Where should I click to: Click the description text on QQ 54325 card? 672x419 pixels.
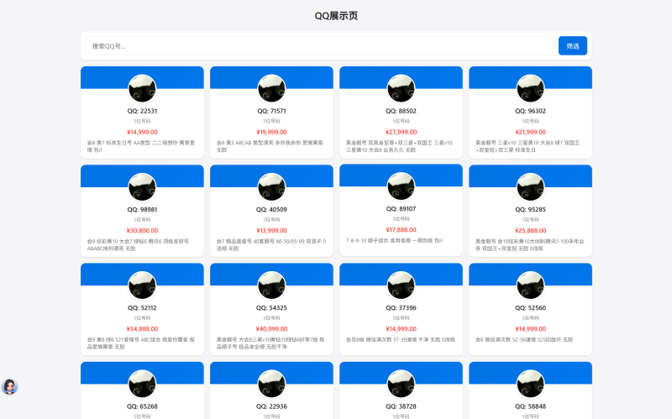pos(270,343)
